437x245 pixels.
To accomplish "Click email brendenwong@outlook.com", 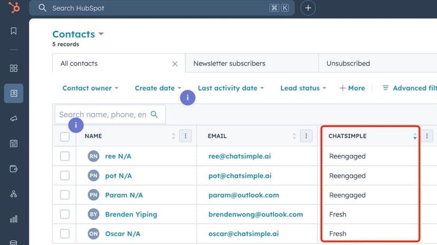I will tap(256, 214).
